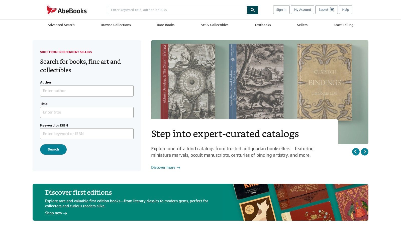Click into the Title input field

87,112
